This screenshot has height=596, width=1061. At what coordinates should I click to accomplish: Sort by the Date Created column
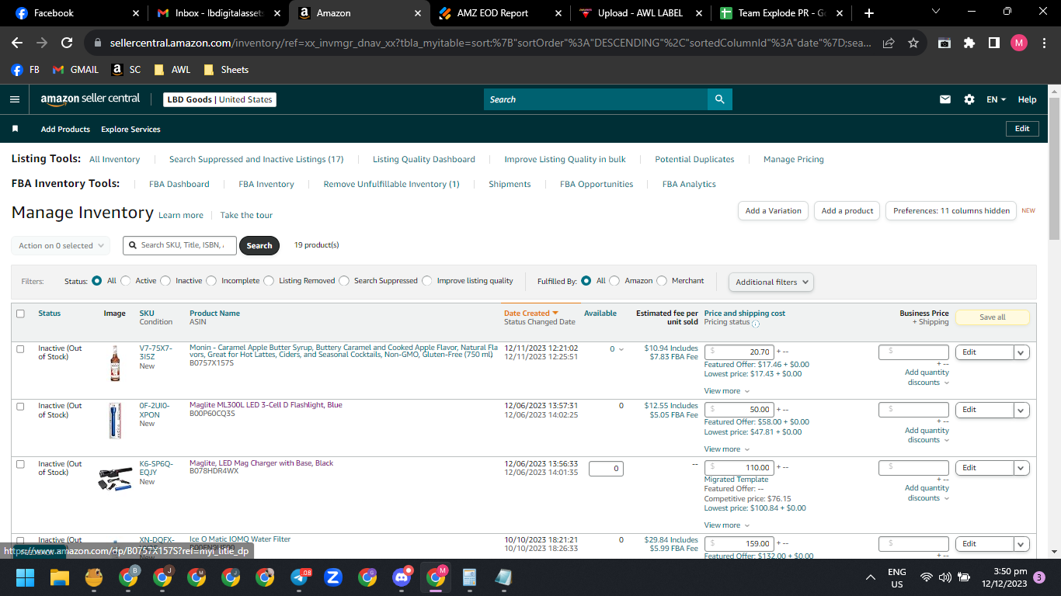(x=531, y=314)
